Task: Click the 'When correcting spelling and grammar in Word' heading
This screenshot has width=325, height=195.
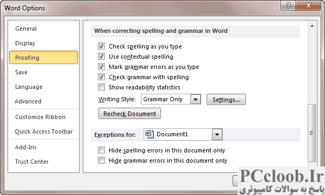Action: [x=161, y=31]
